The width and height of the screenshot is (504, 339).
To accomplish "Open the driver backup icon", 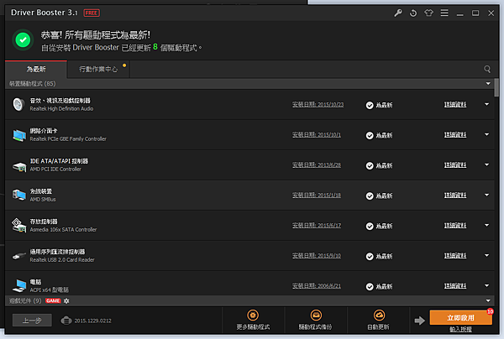I will click(316, 316).
